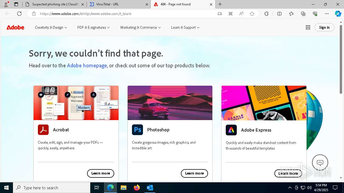Open the Photoshop desert car image

170,103
